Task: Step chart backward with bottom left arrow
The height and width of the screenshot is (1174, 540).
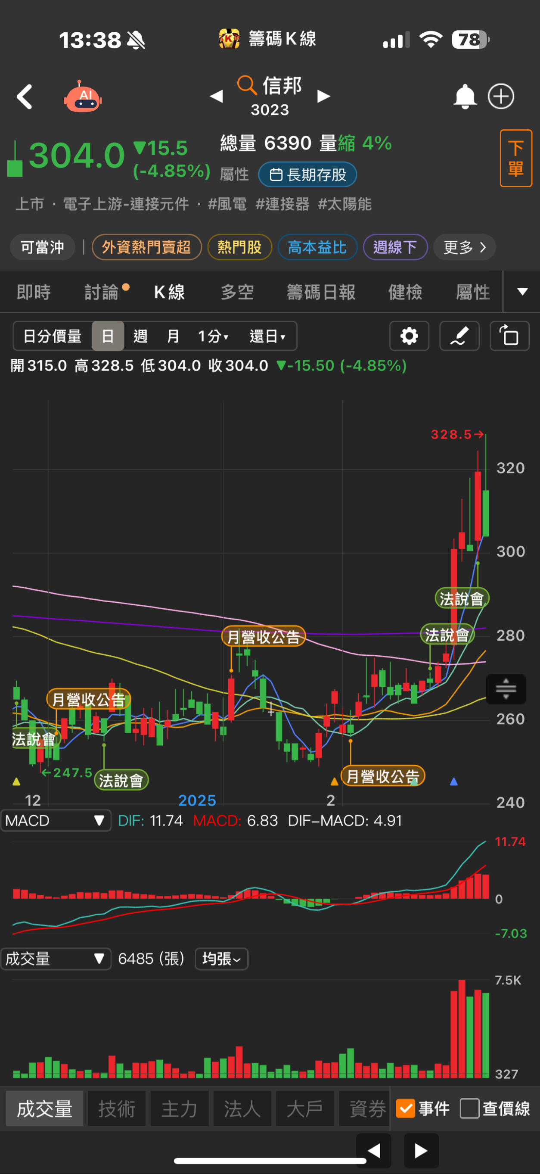Action: tap(374, 1150)
